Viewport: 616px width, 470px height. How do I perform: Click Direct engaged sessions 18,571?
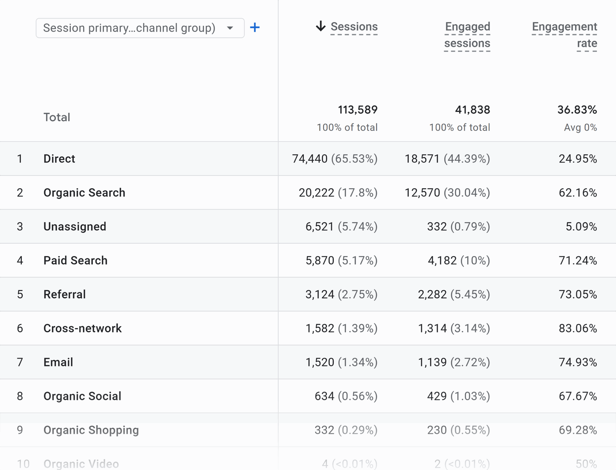(422, 159)
